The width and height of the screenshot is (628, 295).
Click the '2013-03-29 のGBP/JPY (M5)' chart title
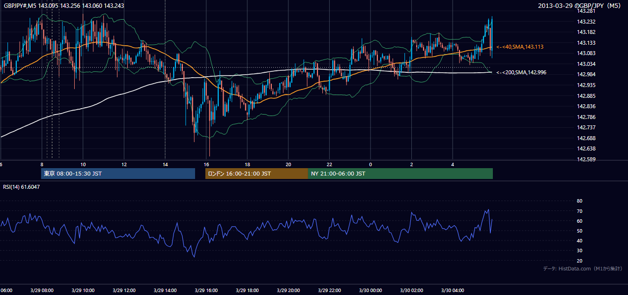580,5
